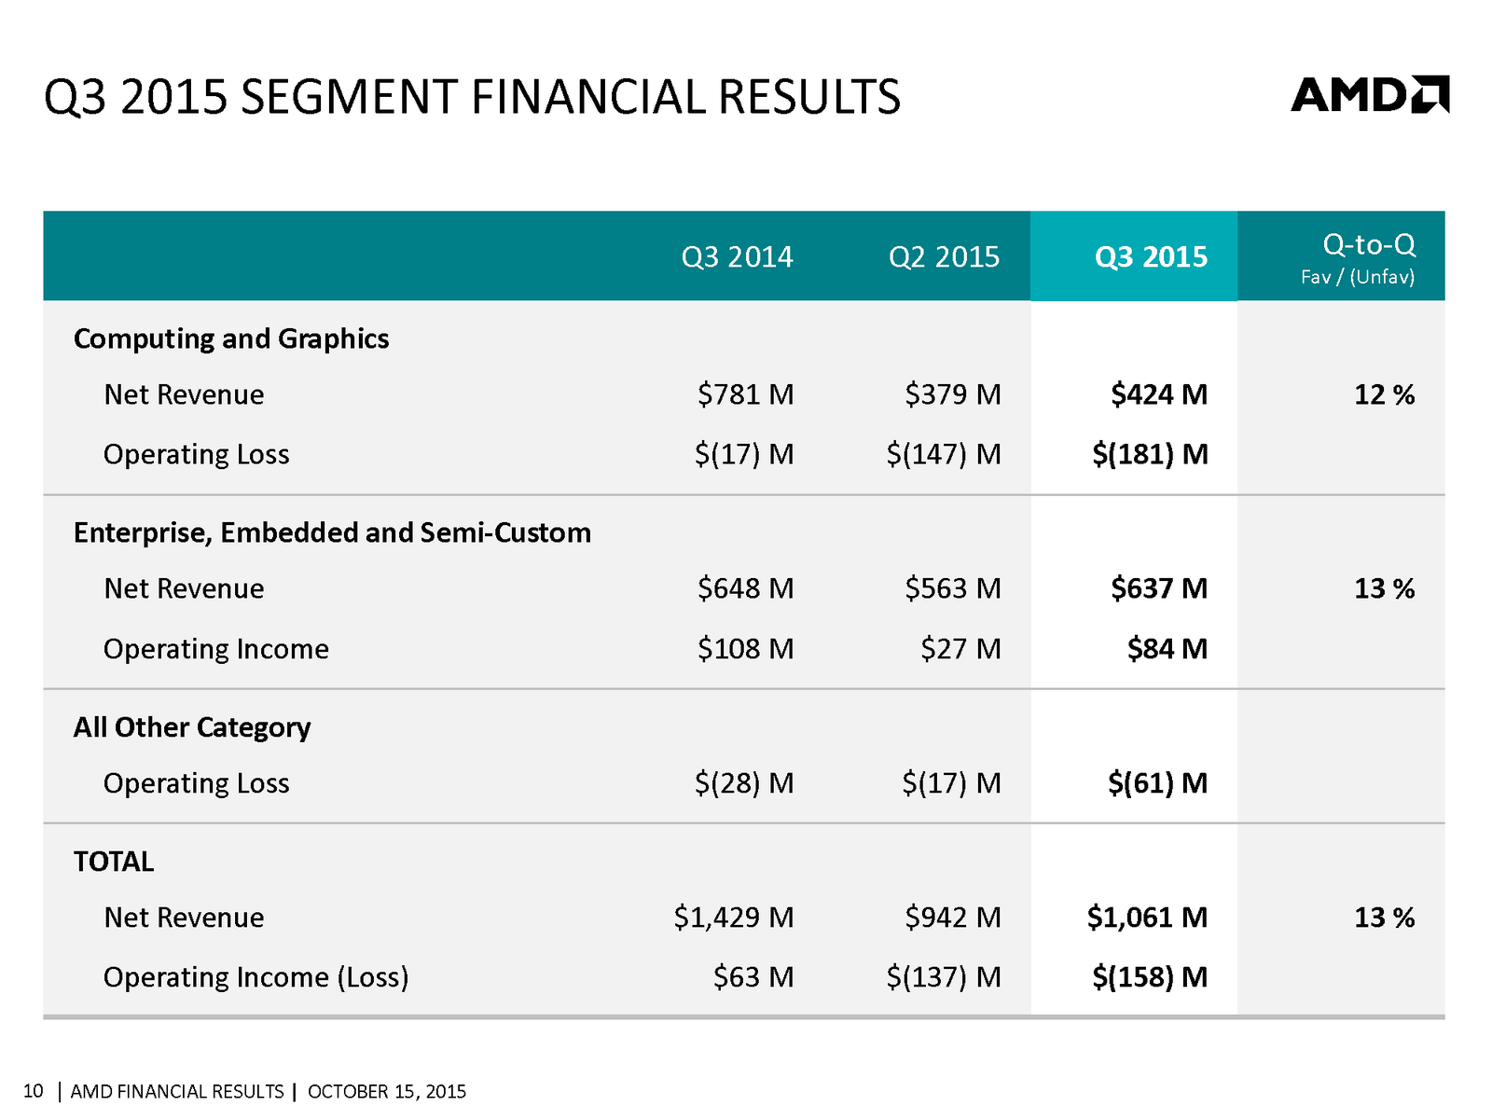Click the Q-to-Q Fav / (Unfav) header

click(x=1358, y=257)
